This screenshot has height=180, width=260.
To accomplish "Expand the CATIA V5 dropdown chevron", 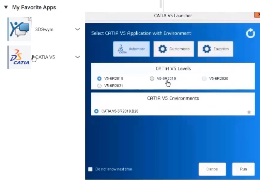I will pos(78,57).
